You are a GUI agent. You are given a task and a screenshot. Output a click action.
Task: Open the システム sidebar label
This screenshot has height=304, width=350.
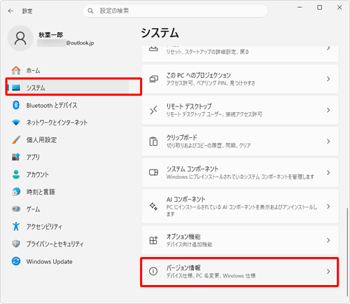(x=36, y=88)
